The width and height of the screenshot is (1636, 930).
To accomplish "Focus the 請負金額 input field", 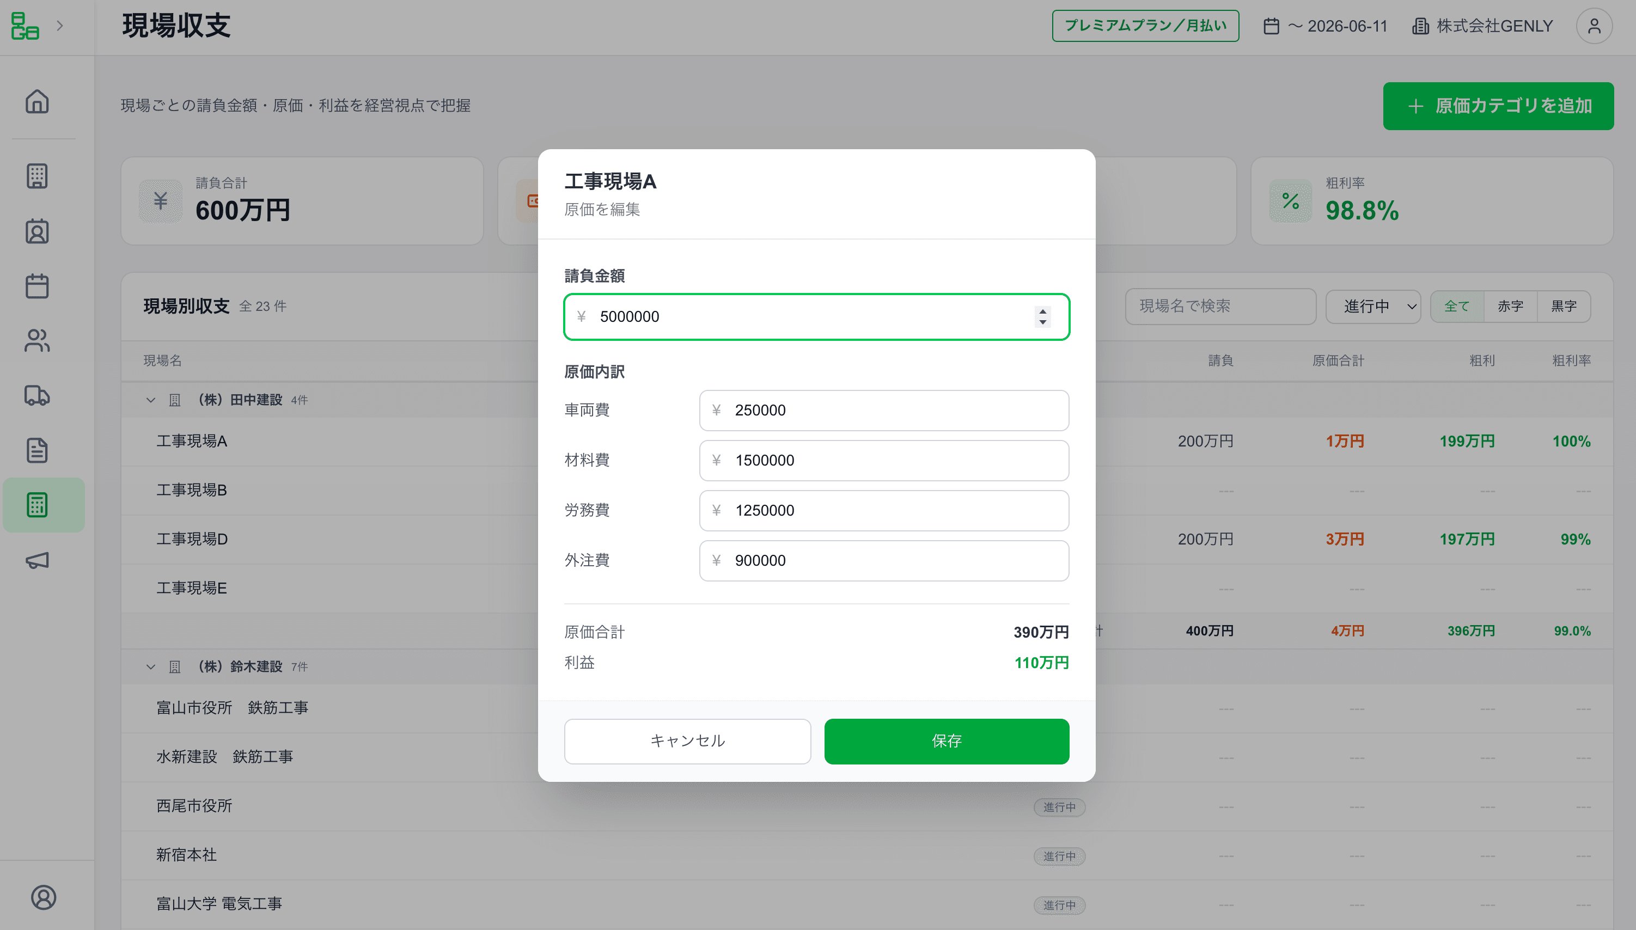I will pos(816,317).
